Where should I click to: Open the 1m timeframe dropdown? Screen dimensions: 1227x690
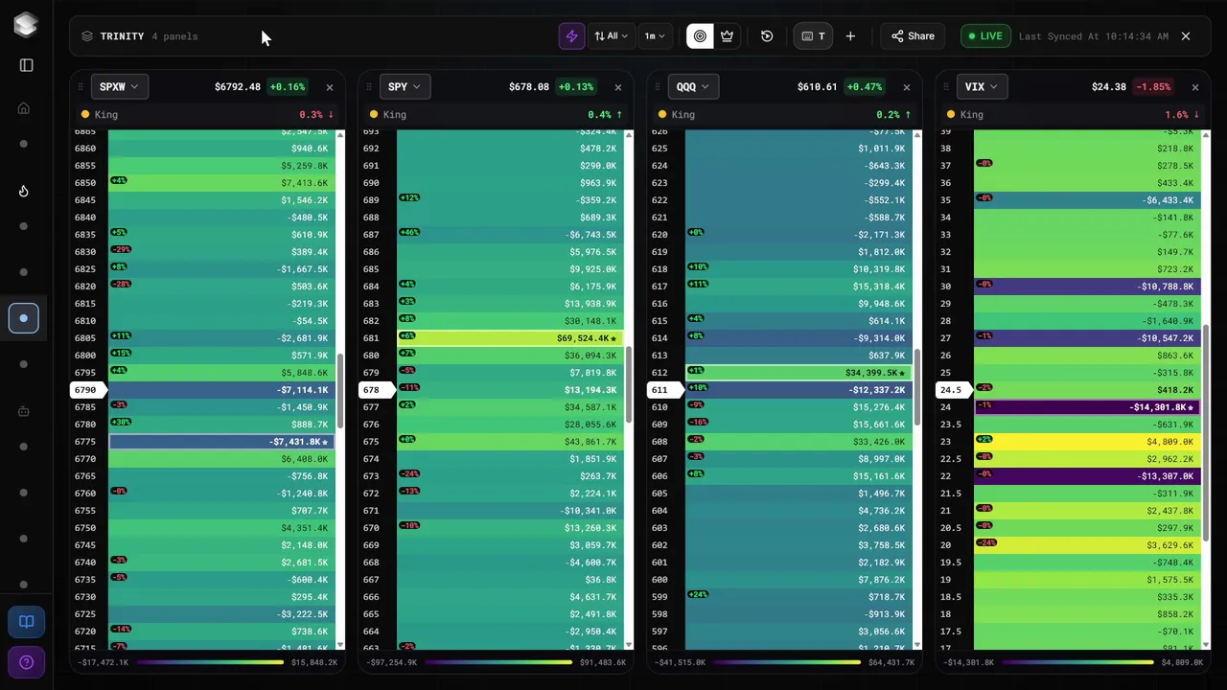[x=655, y=36]
